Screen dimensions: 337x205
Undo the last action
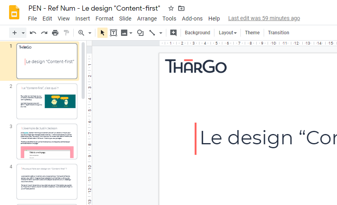pos(33,33)
